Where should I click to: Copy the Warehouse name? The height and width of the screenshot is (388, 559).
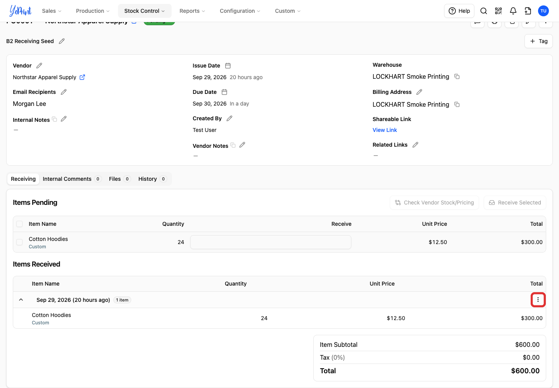pos(457,76)
